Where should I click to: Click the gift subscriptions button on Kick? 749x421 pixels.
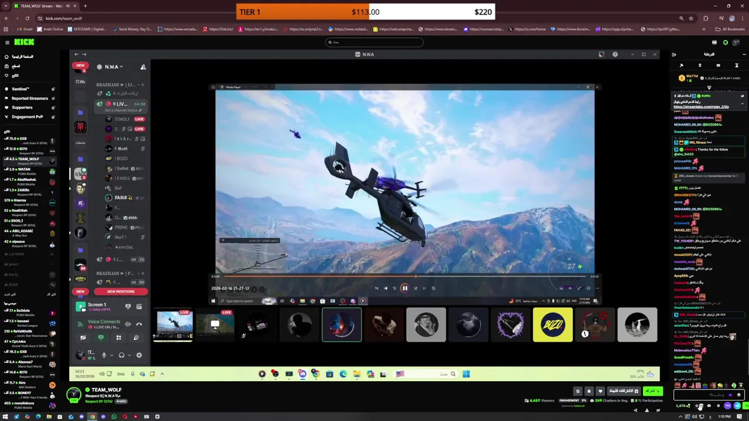(x=623, y=391)
